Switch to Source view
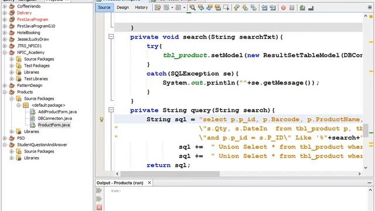 104,8
